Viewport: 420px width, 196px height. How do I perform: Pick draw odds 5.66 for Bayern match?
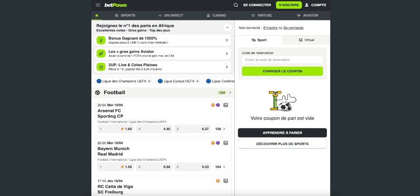tap(154, 167)
